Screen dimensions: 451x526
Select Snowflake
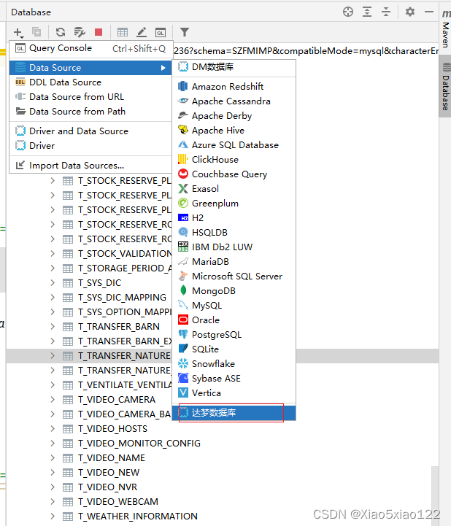click(234, 364)
